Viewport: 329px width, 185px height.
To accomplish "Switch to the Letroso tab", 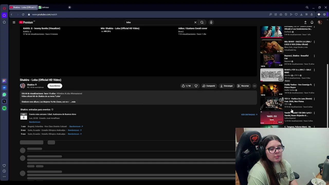I will pyautogui.click(x=45, y=7).
